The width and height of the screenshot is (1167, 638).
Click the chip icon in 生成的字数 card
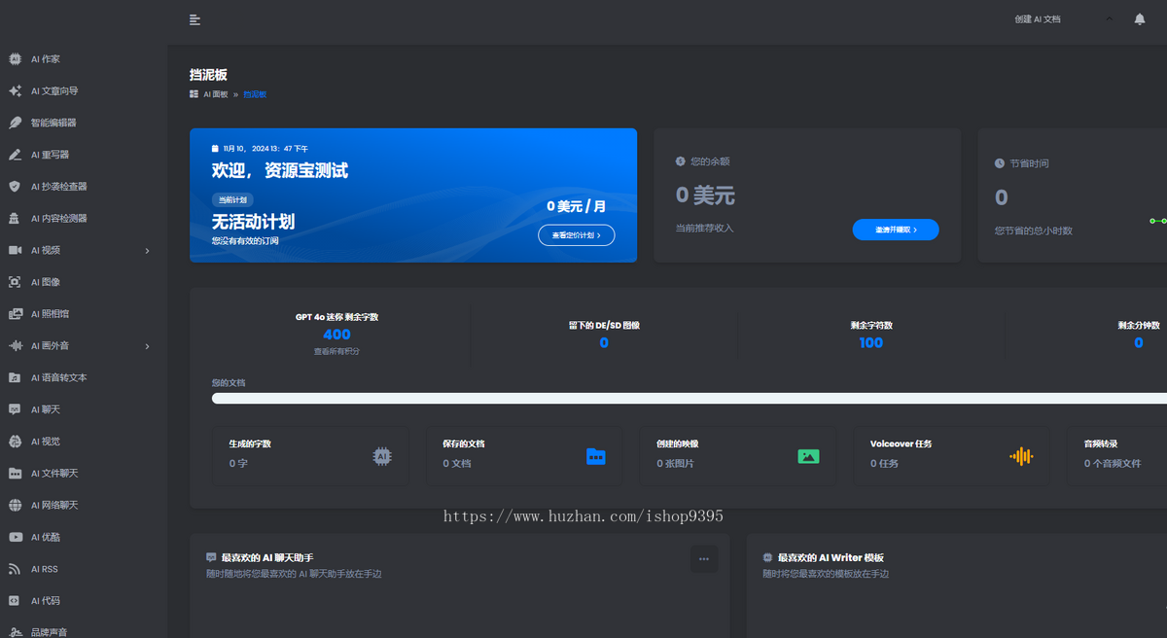[x=383, y=456]
